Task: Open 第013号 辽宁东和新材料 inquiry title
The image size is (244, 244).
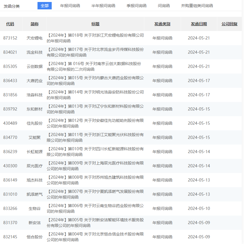Action: click(x=95, y=109)
